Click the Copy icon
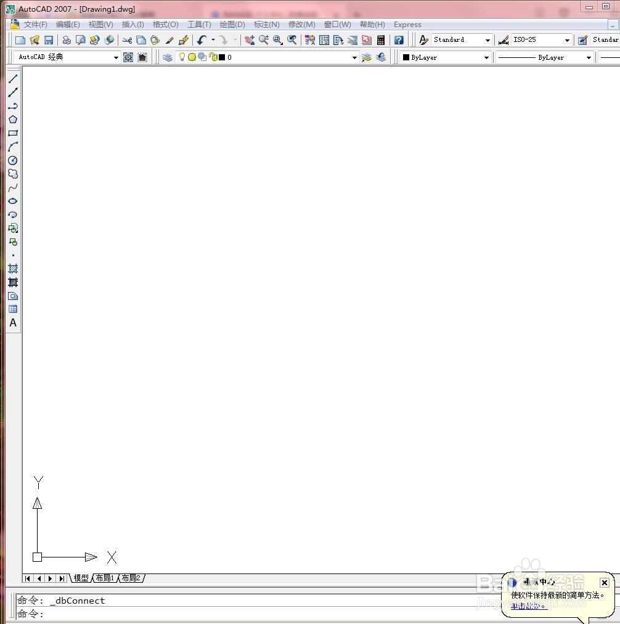 pyautogui.click(x=141, y=40)
